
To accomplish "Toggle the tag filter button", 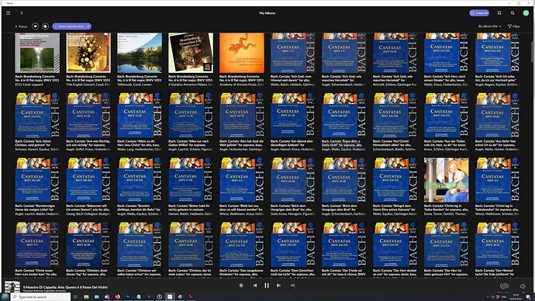I will coord(46,26).
